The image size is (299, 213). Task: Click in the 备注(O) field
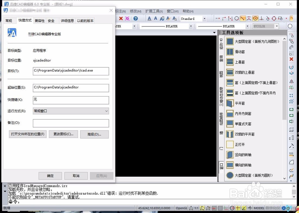(x=71, y=123)
